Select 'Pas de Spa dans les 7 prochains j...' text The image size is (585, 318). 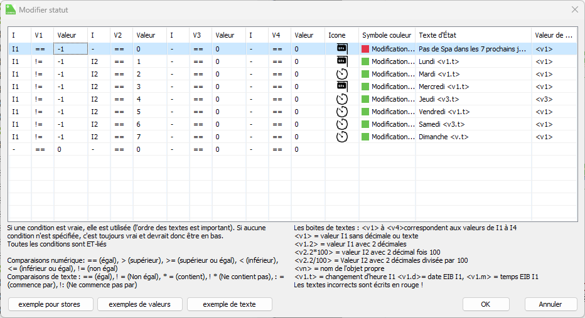[x=472, y=49]
